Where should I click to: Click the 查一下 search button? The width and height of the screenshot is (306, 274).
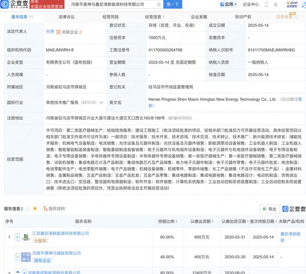click(172, 4)
